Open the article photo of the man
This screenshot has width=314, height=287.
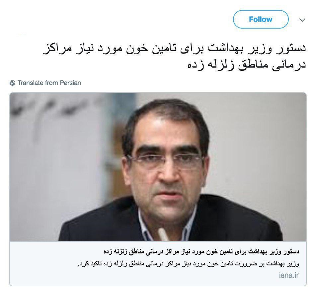coord(158,167)
